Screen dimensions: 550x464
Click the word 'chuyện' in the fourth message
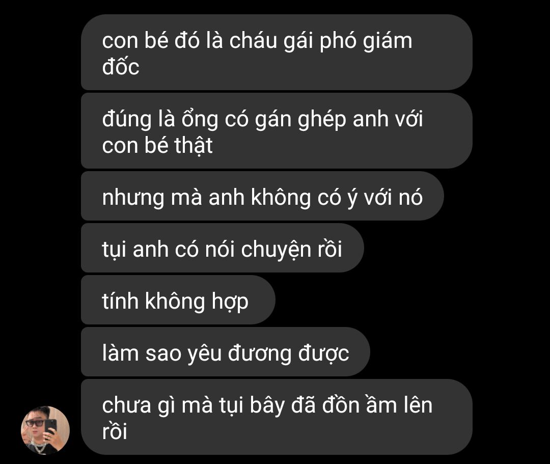click(276, 250)
